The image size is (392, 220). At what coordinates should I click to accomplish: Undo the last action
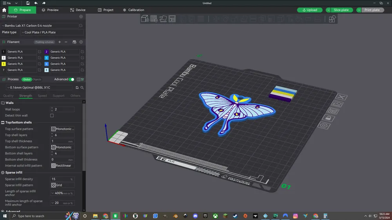pyautogui.click(x=36, y=3)
